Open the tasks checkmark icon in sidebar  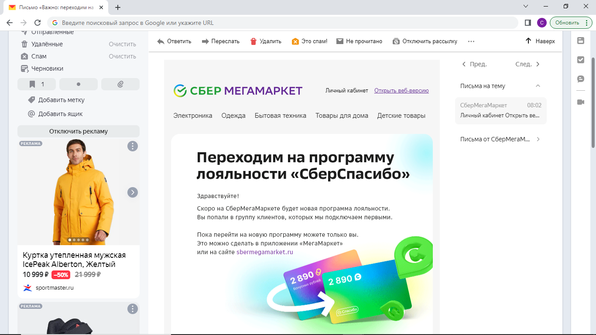(581, 60)
